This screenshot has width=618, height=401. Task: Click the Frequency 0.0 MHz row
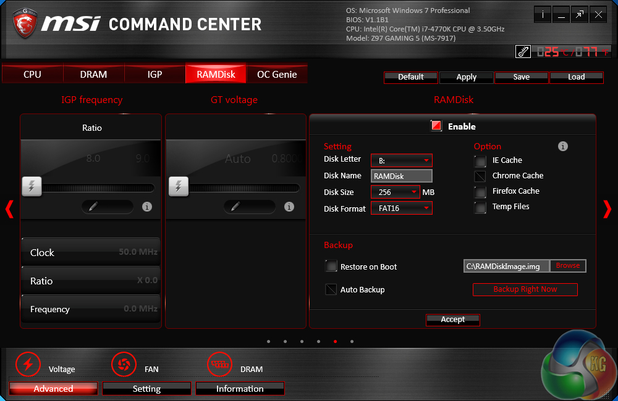coord(91,308)
